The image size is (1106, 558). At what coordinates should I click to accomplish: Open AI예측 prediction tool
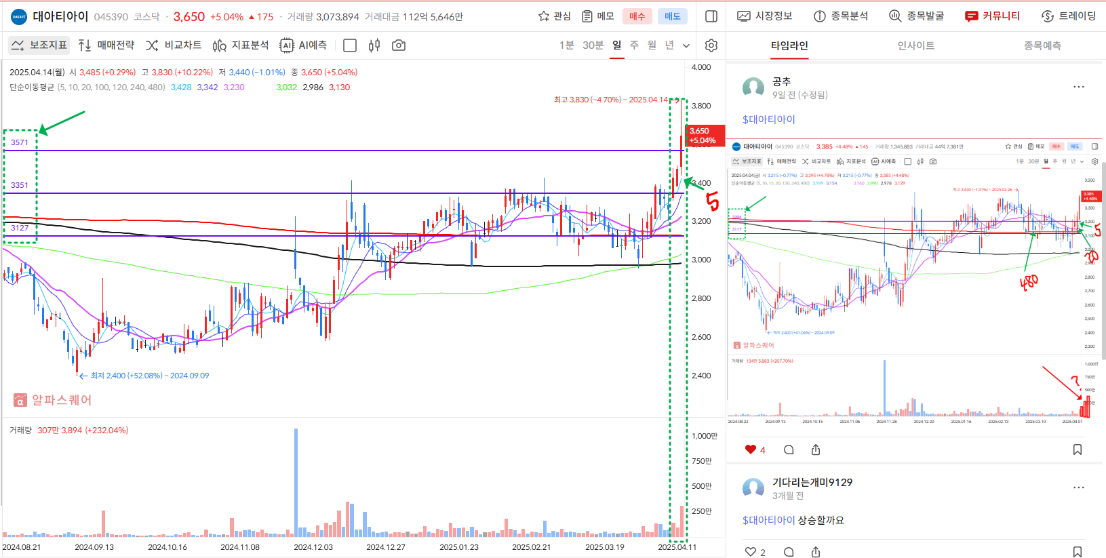(303, 45)
